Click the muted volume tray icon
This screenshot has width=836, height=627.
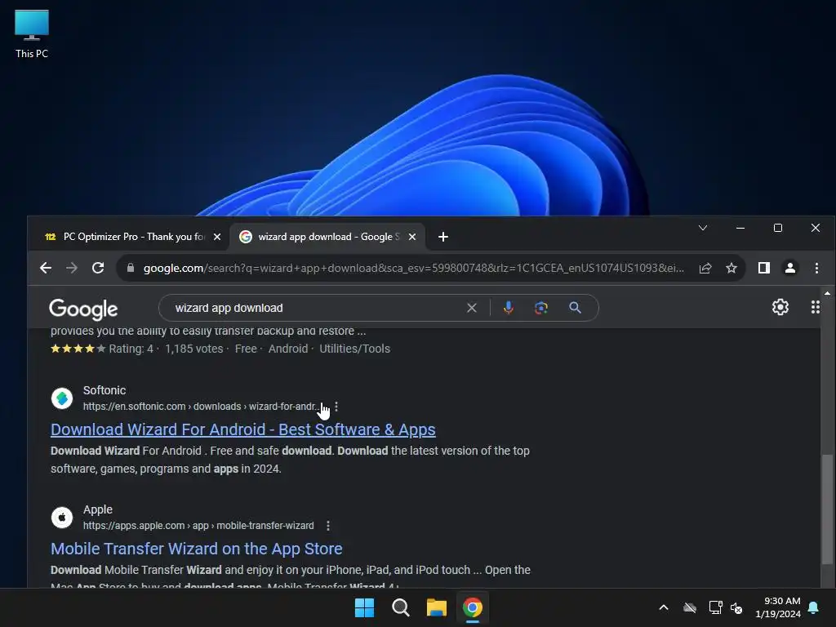coord(736,607)
